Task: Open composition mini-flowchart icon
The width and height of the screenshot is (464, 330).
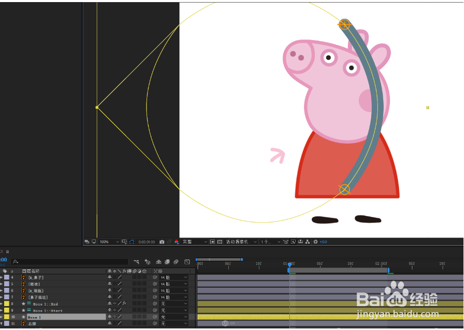Action: click(x=137, y=262)
